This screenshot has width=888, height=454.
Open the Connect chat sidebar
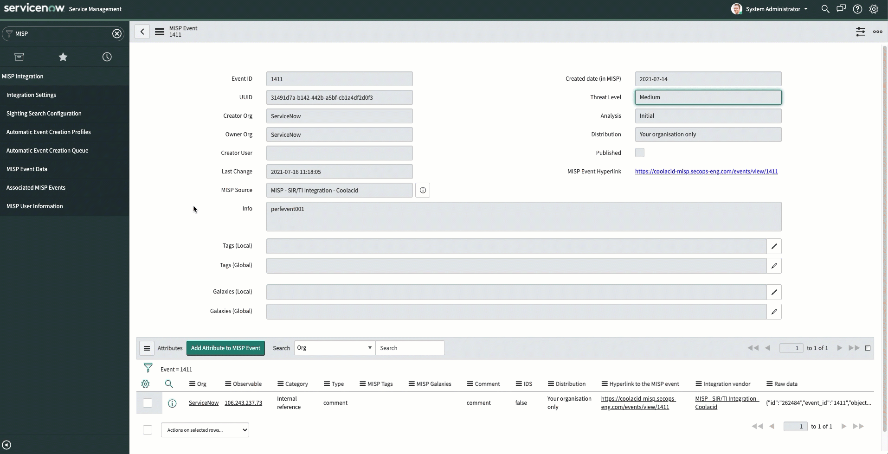point(841,9)
